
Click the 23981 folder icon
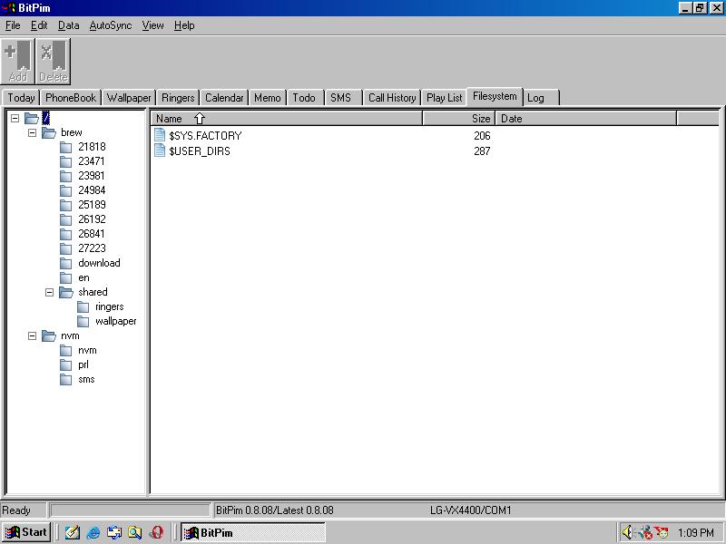point(65,176)
